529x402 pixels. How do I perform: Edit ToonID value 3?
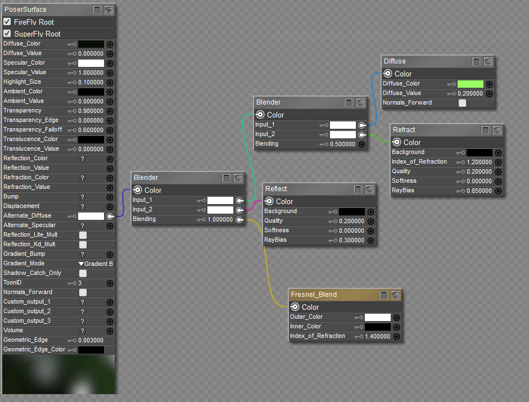(x=80, y=283)
